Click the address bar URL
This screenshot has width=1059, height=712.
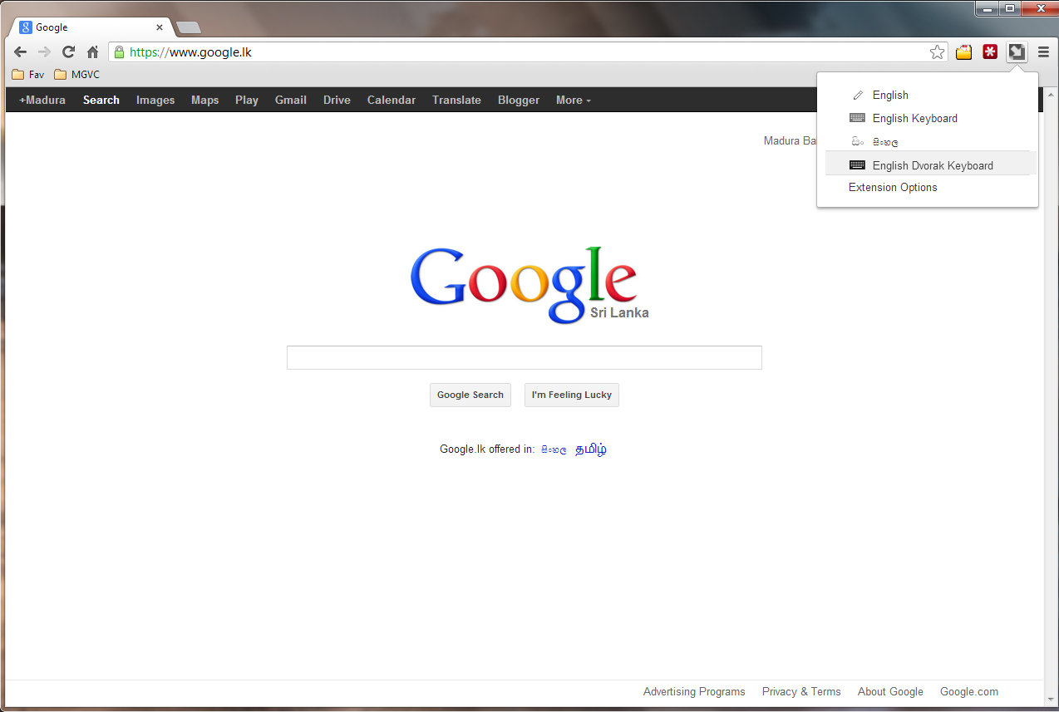190,52
